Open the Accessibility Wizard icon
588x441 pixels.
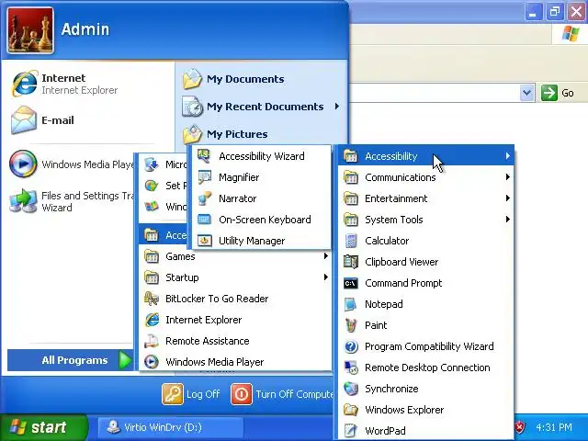pos(204,156)
